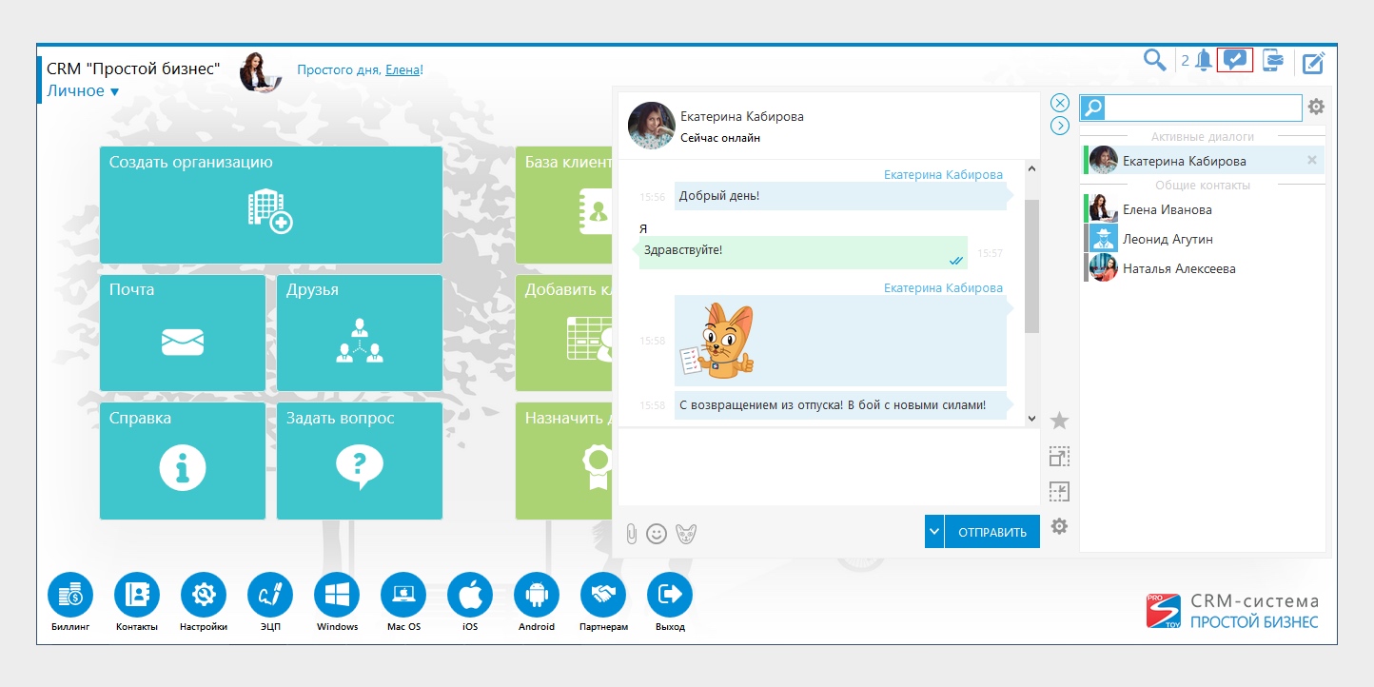Viewport: 1374px width, 687px height.
Task: Click the search magnifier icon in header
Action: (x=1154, y=61)
